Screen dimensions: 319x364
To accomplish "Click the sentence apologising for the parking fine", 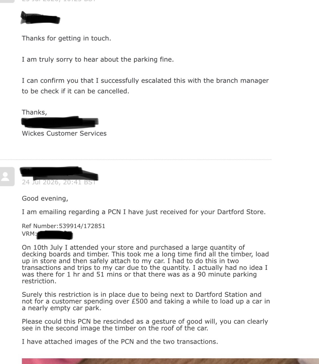I will [98, 60].
